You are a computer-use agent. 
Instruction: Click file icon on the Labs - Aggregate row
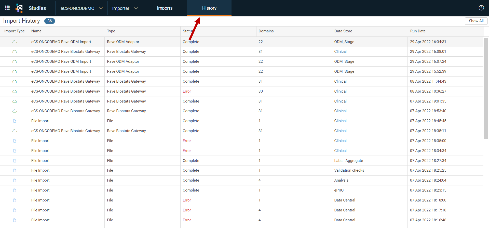(x=15, y=161)
